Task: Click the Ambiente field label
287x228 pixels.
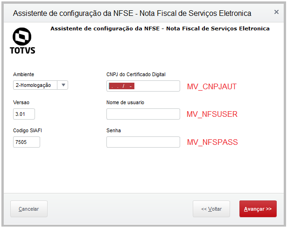Action: point(23,74)
